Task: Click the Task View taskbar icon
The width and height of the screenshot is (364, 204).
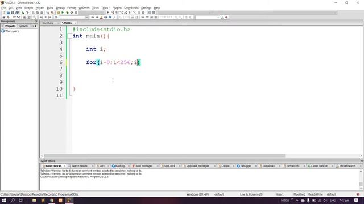Action: (x=21, y=200)
